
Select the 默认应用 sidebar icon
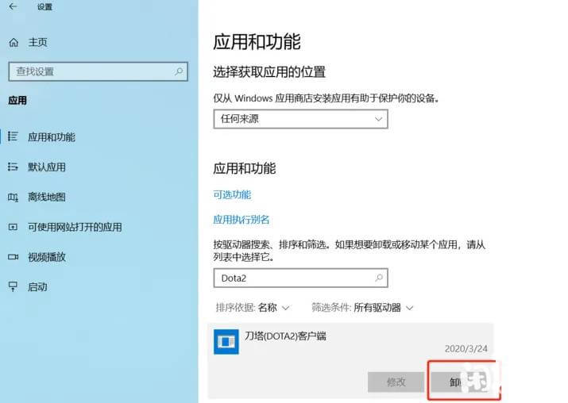pos(13,167)
